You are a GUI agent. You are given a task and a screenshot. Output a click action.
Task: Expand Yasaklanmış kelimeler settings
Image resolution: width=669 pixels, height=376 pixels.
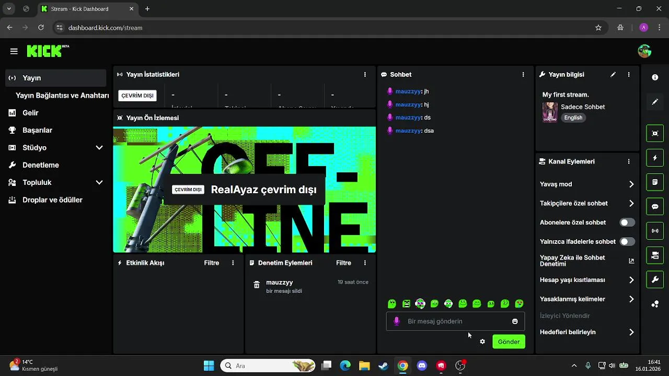click(631, 299)
